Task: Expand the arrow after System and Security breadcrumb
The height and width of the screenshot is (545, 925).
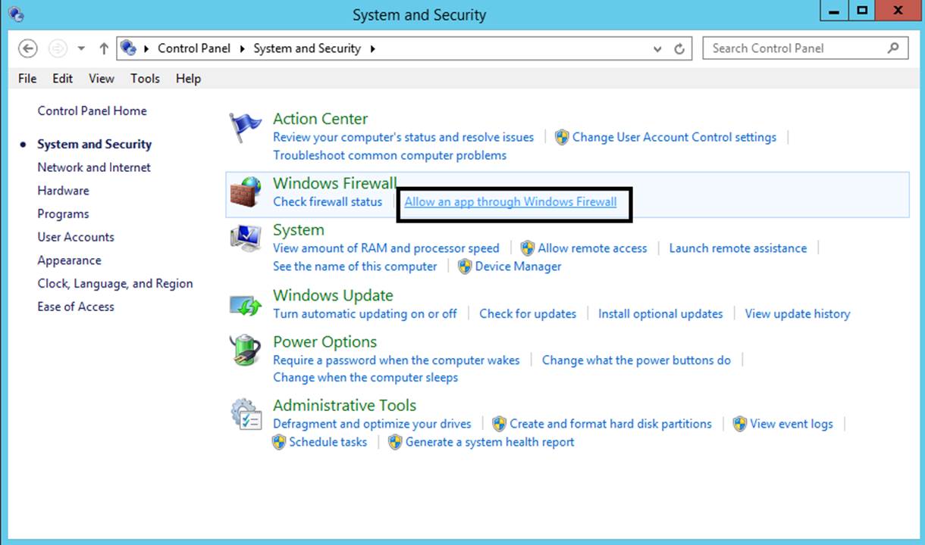Action: [372, 48]
